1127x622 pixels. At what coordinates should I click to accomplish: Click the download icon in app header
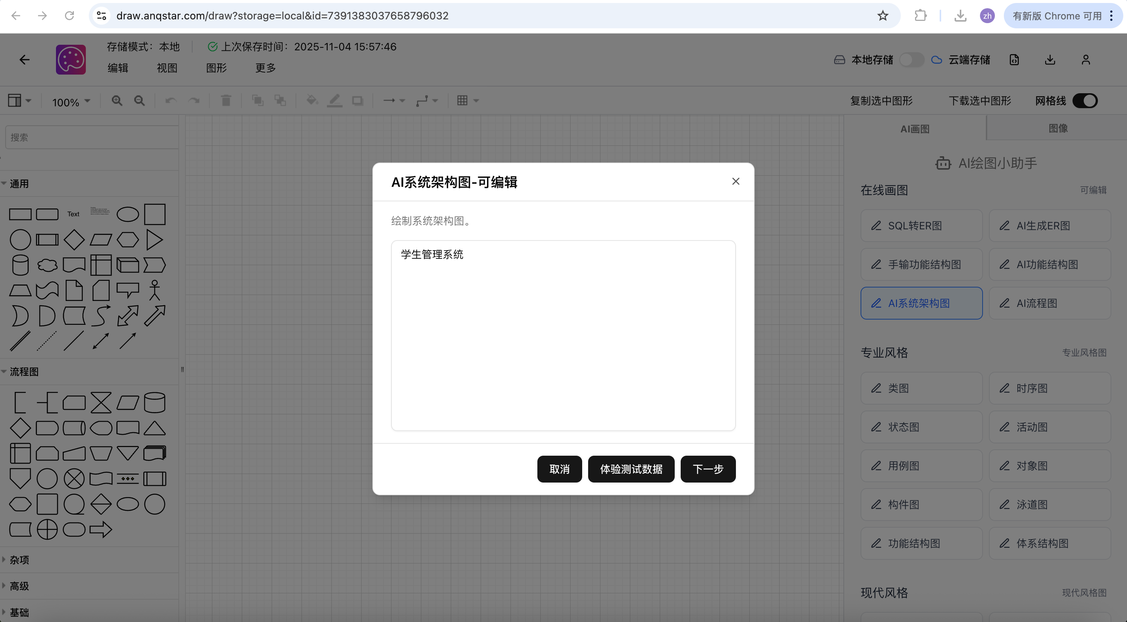click(1049, 60)
